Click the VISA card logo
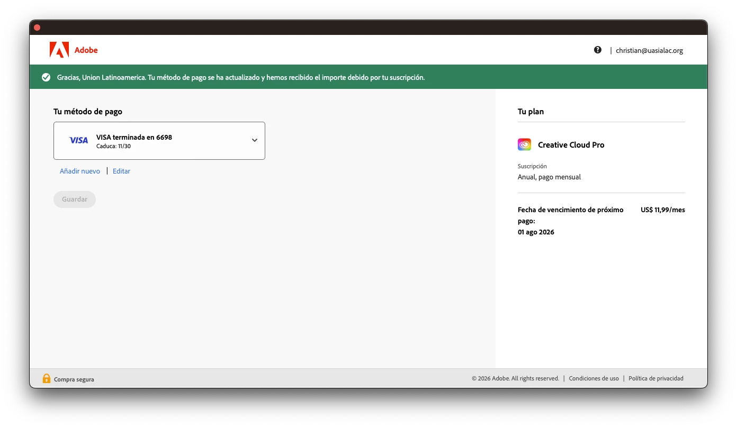Screen dimensions: 737x427 tap(79, 140)
